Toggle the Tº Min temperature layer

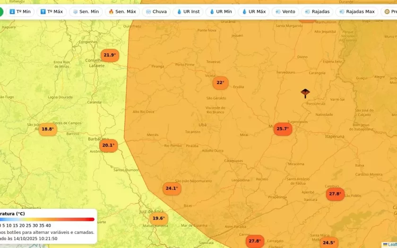tap(20, 11)
